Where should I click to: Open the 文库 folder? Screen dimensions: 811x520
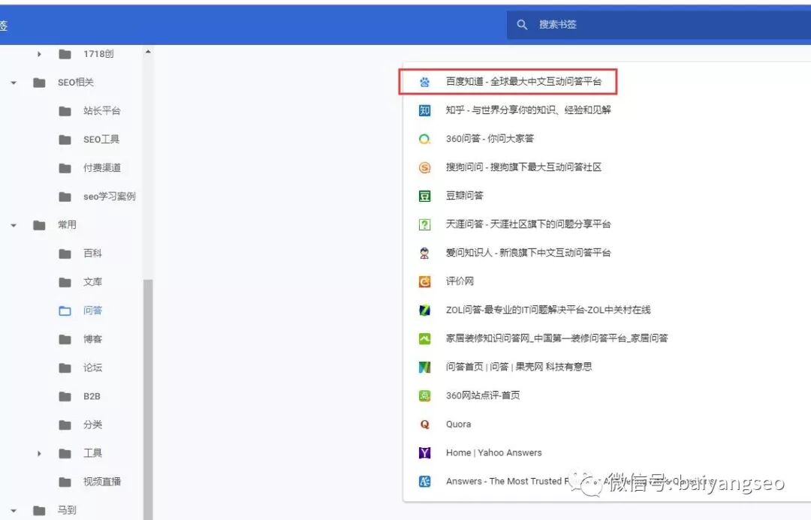pyautogui.click(x=92, y=281)
